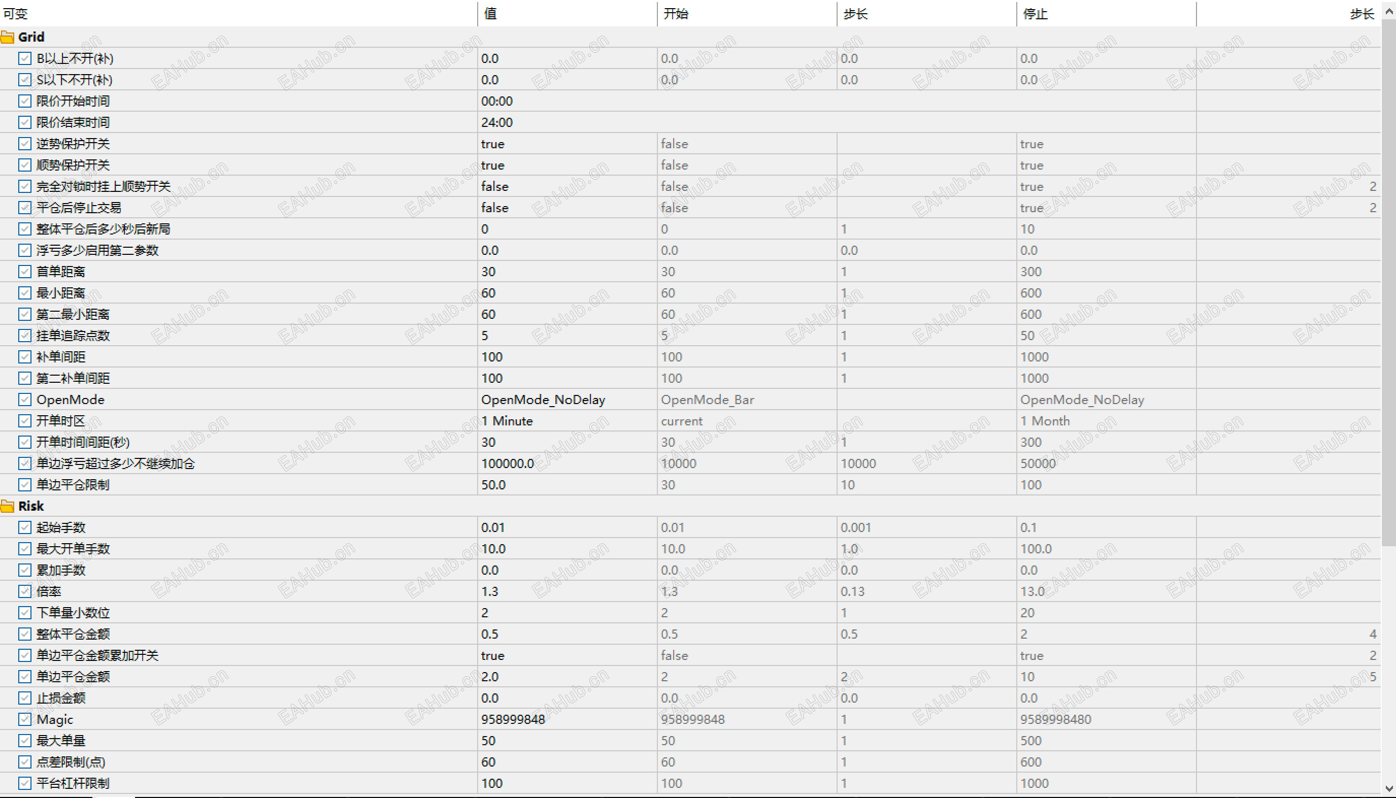Click the scrollbar up arrow
The width and height of the screenshot is (1396, 798).
[1389, 10]
